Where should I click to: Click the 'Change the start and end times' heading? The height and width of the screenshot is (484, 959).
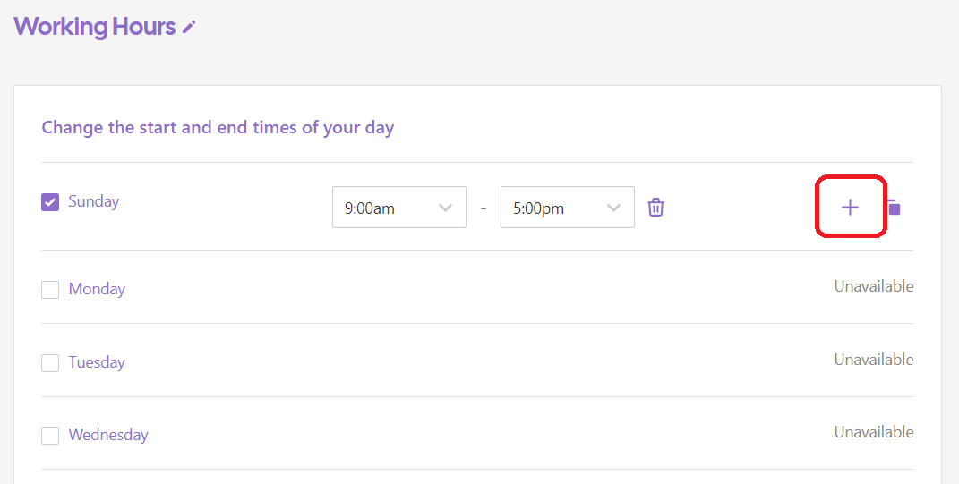(218, 127)
